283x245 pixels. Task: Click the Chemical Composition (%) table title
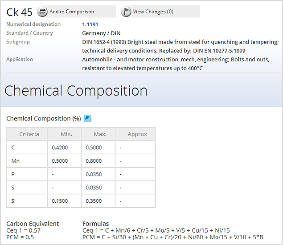pos(44,119)
